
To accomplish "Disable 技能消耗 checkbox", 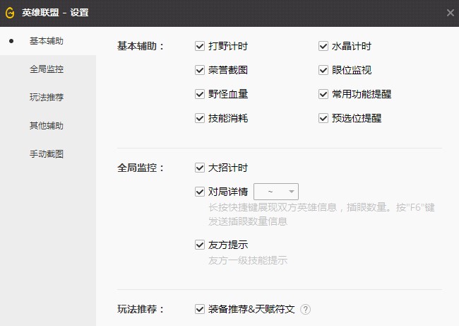I will pyautogui.click(x=200, y=118).
